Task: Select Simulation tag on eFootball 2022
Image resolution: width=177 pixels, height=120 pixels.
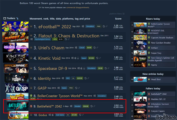Action: 90,26
